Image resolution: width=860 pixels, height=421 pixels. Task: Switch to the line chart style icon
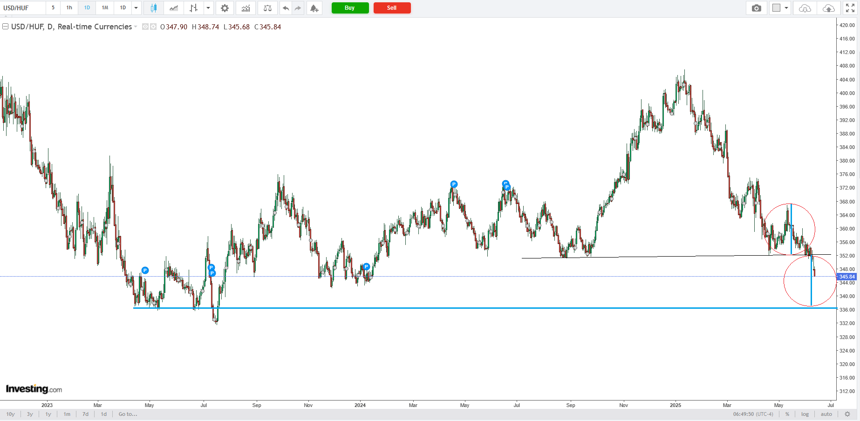click(174, 8)
